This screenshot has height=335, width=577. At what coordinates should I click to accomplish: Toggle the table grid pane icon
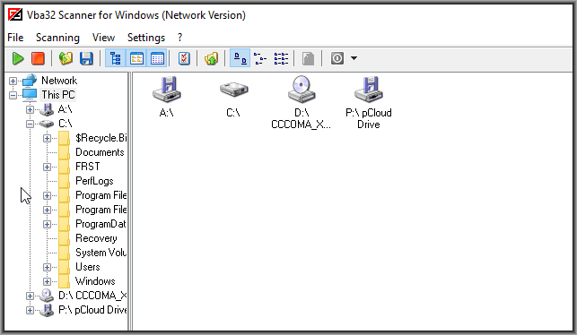(x=157, y=58)
